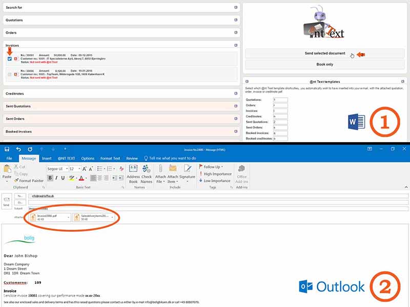Open the Follow Up dropdown

pyautogui.click(x=212, y=167)
